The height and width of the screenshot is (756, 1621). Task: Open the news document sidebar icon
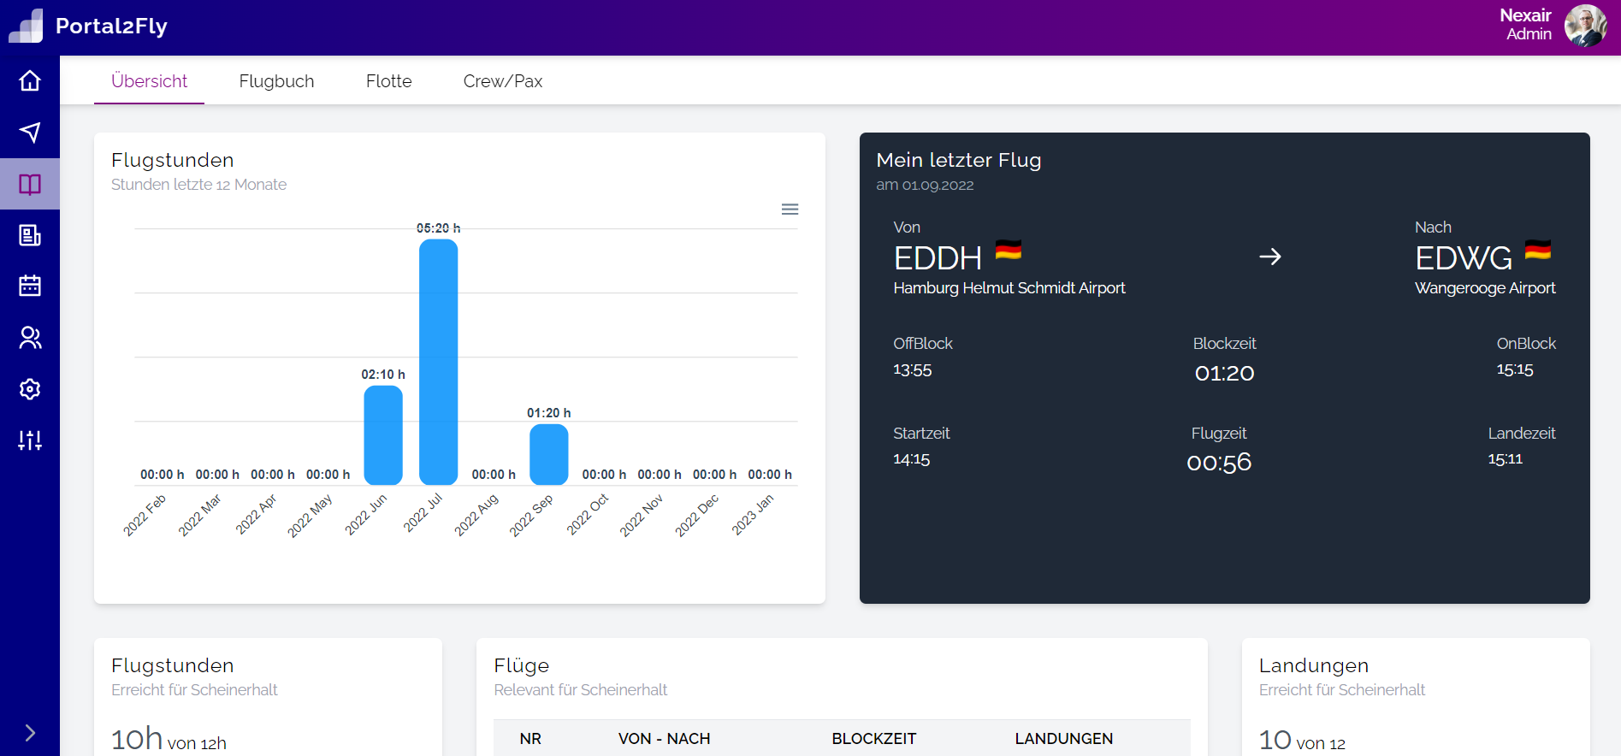[x=30, y=235]
